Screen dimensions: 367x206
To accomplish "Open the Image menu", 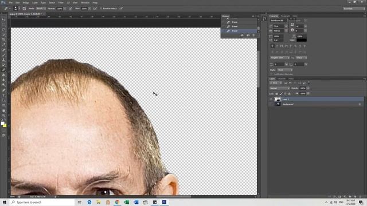I will coord(26,2).
